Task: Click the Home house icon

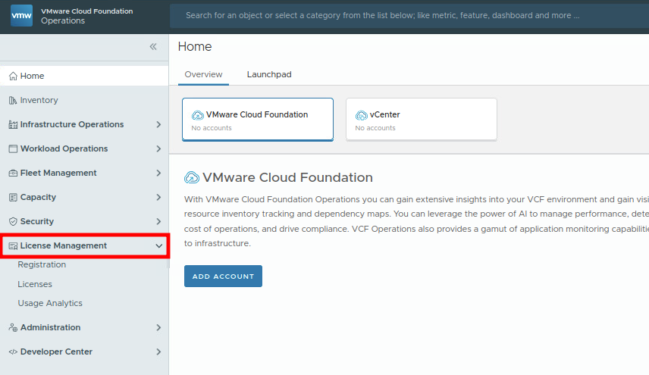Action: click(13, 76)
